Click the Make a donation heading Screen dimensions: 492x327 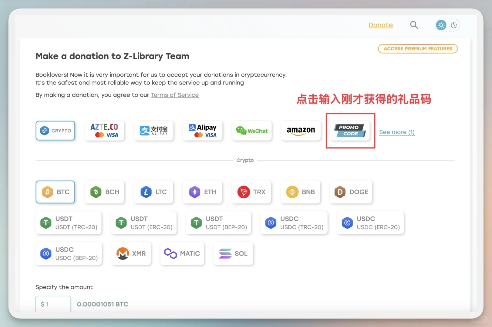tap(112, 56)
